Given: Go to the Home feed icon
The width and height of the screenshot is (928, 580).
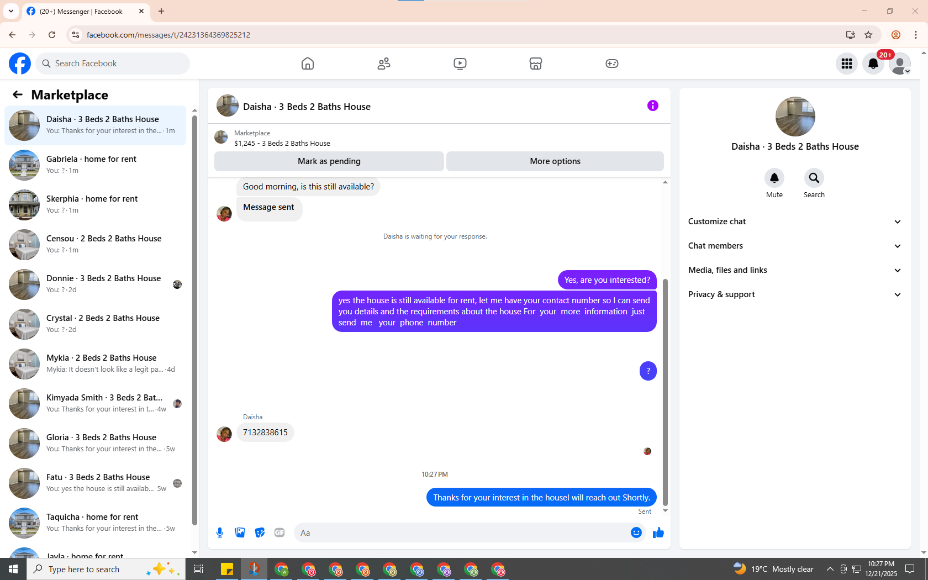Looking at the screenshot, I should 308,64.
